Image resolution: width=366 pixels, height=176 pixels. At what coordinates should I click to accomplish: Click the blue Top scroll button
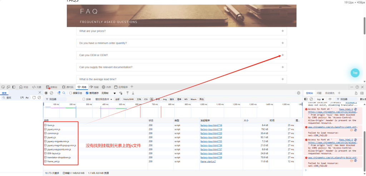click(x=355, y=73)
